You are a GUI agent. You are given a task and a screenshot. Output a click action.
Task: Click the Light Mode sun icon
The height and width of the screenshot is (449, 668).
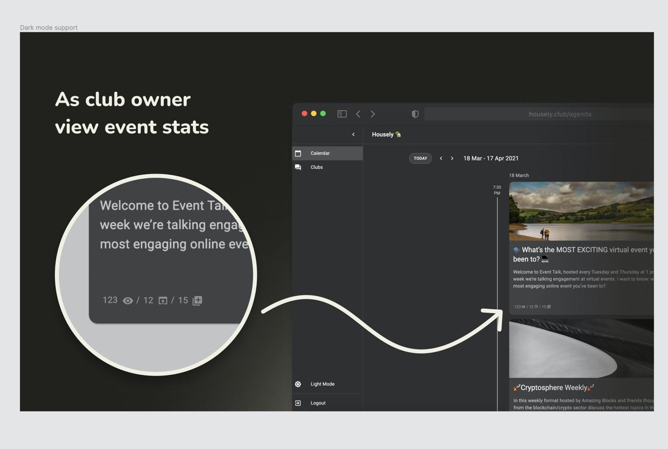point(298,384)
